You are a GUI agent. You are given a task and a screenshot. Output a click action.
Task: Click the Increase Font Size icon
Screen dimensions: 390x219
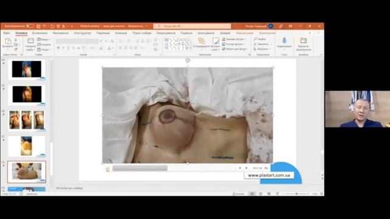[101, 41]
